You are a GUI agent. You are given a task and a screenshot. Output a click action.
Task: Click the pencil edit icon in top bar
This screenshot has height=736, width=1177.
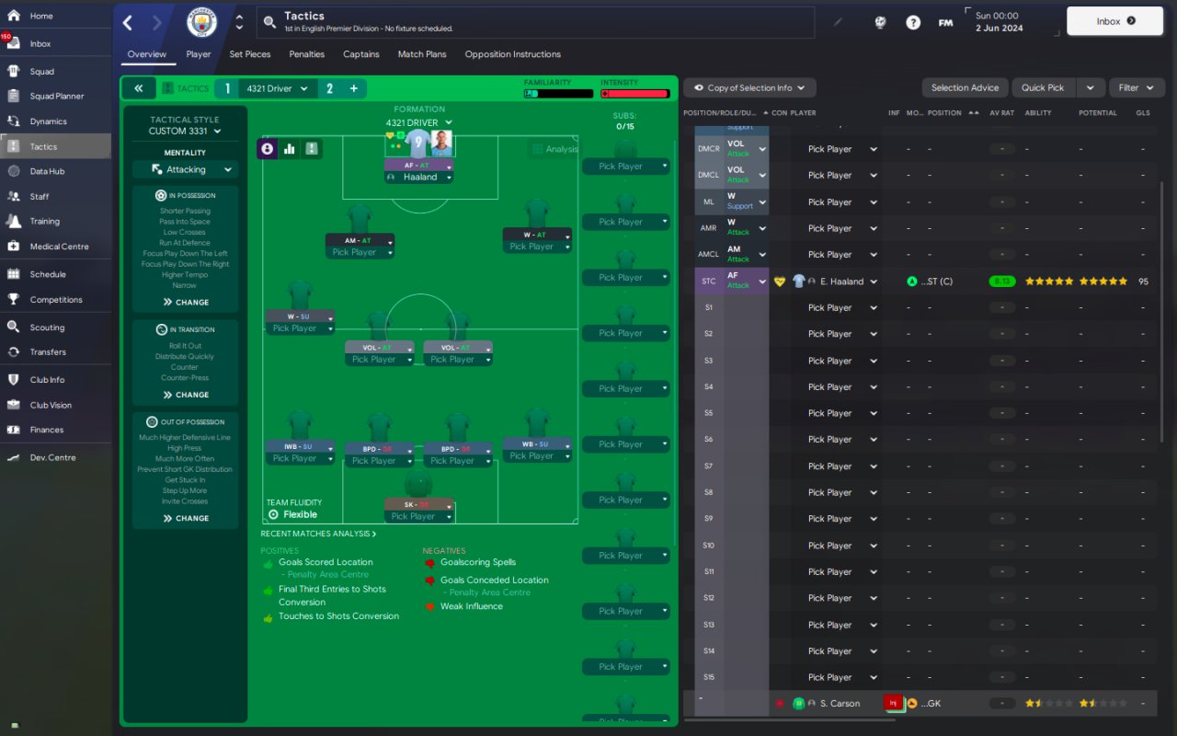(838, 22)
